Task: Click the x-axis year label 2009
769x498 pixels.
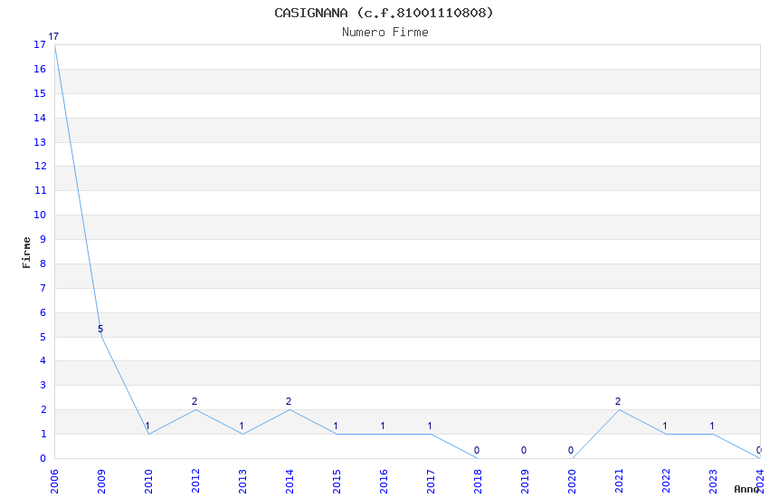Action: [x=101, y=482]
